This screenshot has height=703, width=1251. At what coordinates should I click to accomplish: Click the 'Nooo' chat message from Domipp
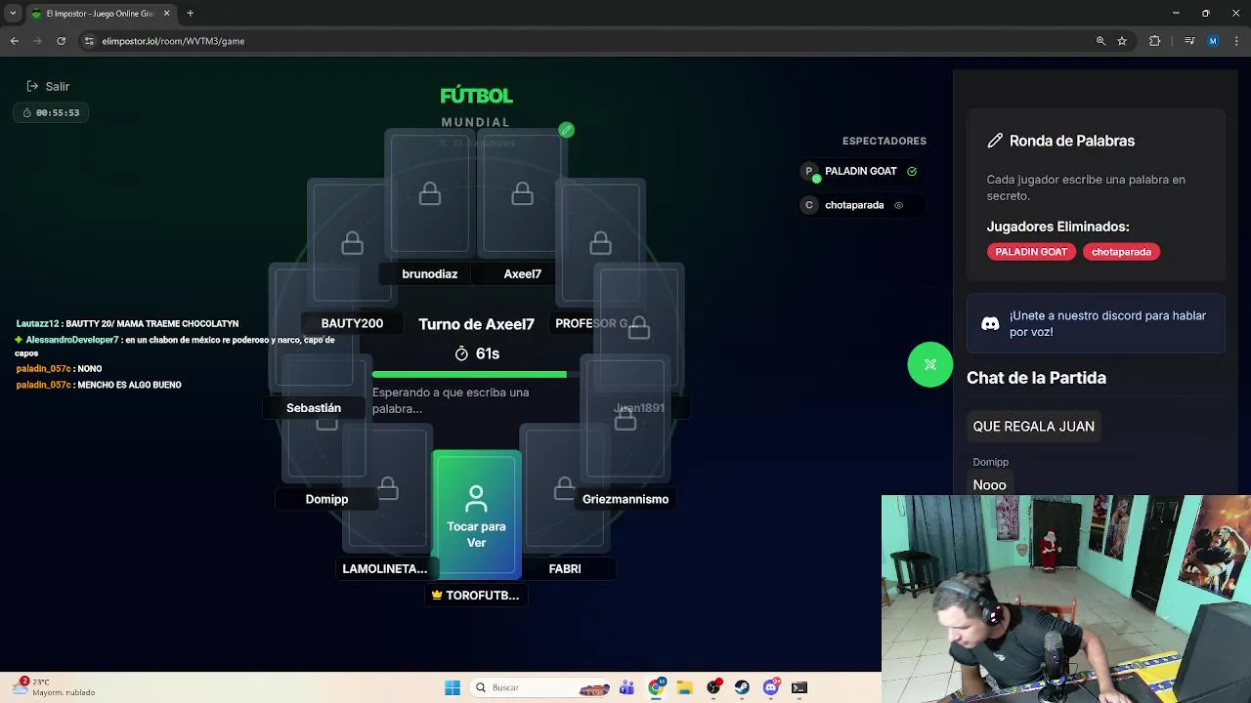coord(989,484)
